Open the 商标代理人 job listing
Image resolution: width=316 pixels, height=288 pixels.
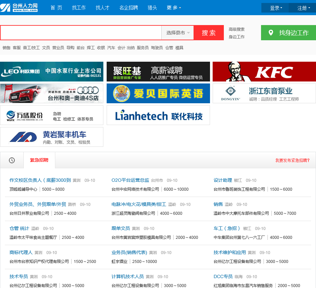21,252
